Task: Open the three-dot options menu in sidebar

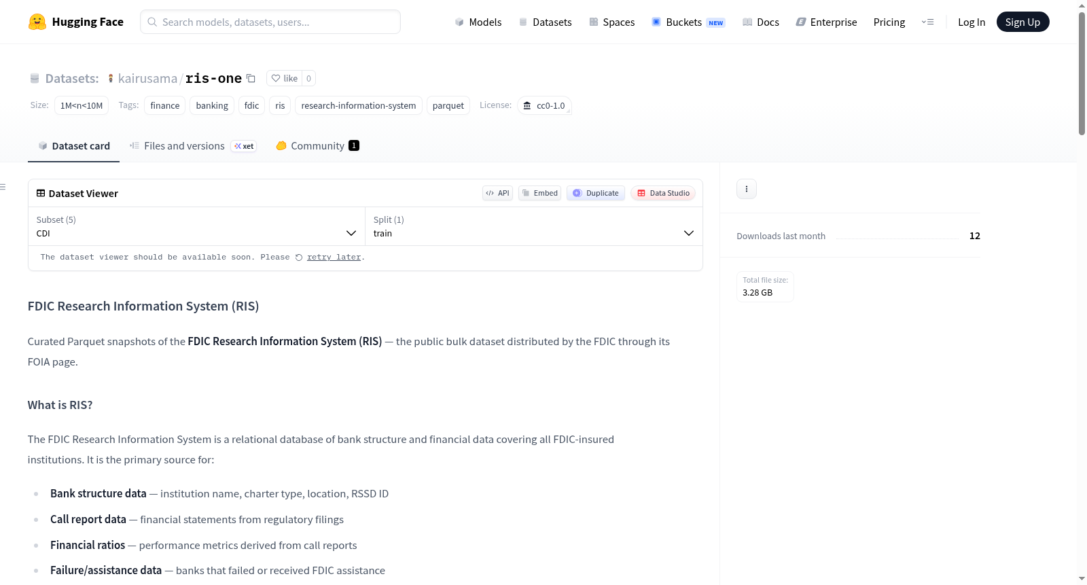Action: 747,189
